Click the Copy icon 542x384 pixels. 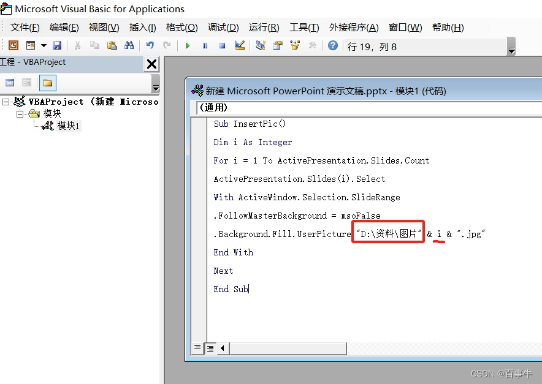pos(94,45)
